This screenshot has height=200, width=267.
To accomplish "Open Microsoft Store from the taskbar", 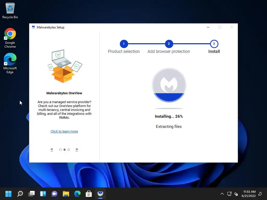I will [89, 194].
